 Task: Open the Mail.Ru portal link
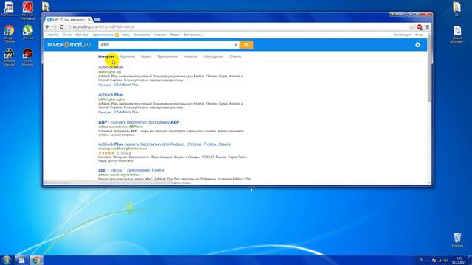point(53,35)
